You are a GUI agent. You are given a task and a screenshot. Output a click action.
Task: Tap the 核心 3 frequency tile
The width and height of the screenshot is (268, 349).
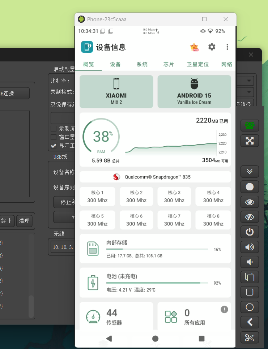(x=174, y=197)
